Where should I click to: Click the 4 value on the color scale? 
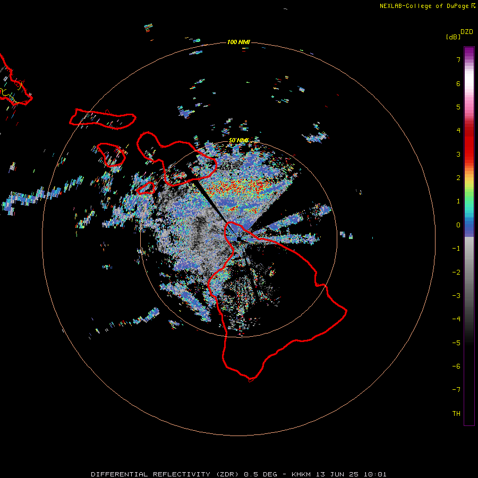458,131
